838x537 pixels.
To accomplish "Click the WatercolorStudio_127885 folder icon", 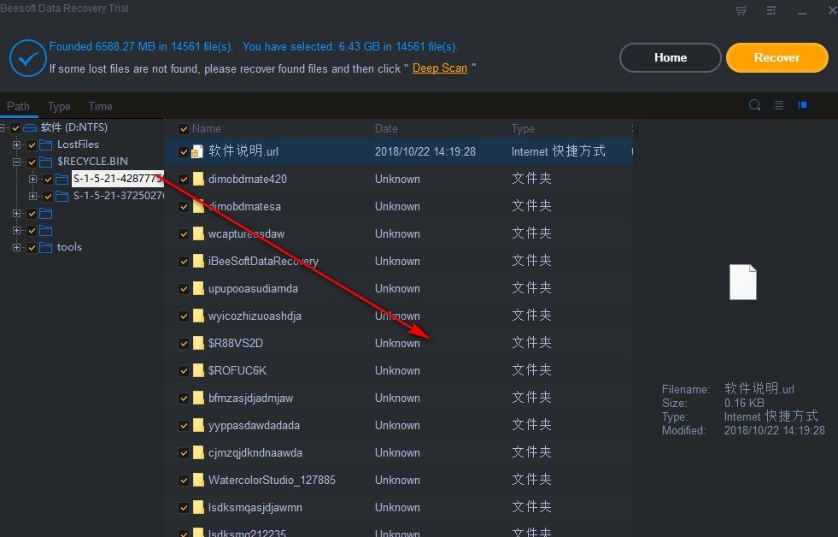I will 197,480.
